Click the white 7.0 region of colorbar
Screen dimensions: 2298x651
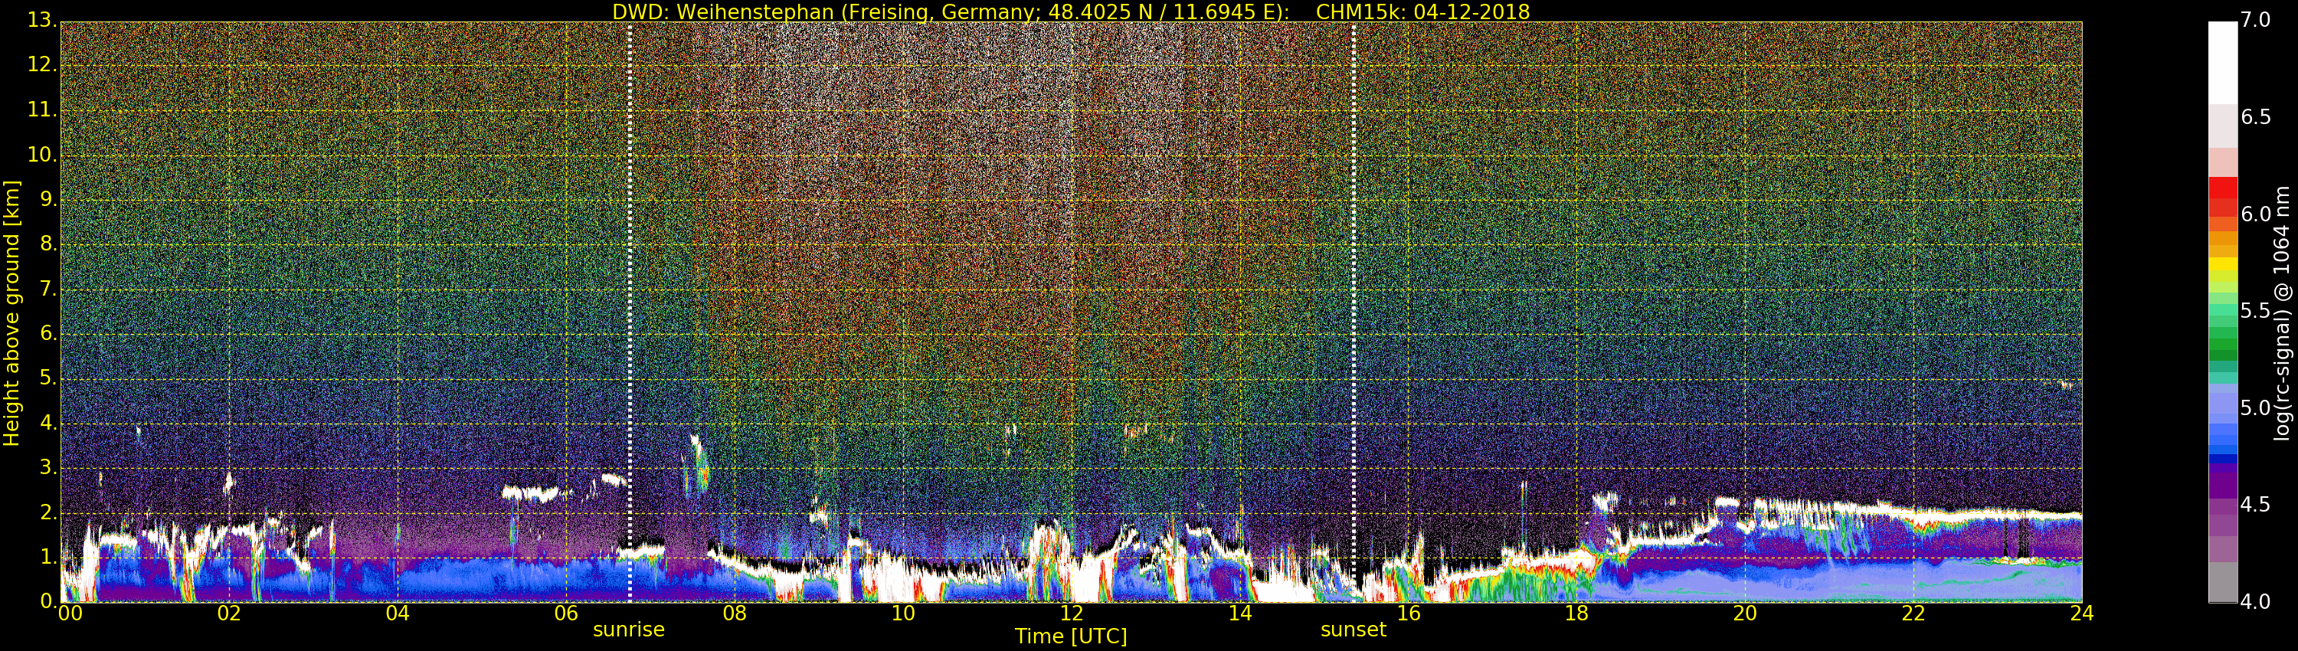pyautogui.click(x=2222, y=63)
